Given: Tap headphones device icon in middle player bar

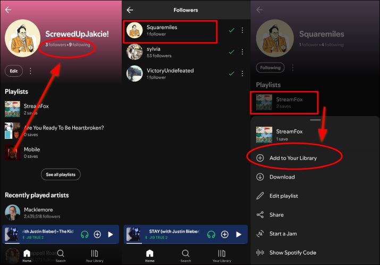Looking at the screenshot, I should [x=211, y=234].
